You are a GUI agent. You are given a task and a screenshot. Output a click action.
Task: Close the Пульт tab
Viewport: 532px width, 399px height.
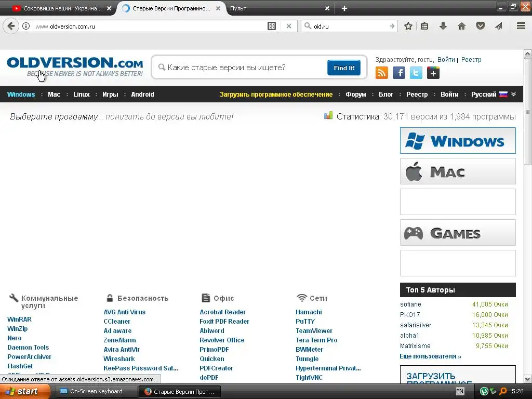(x=327, y=8)
